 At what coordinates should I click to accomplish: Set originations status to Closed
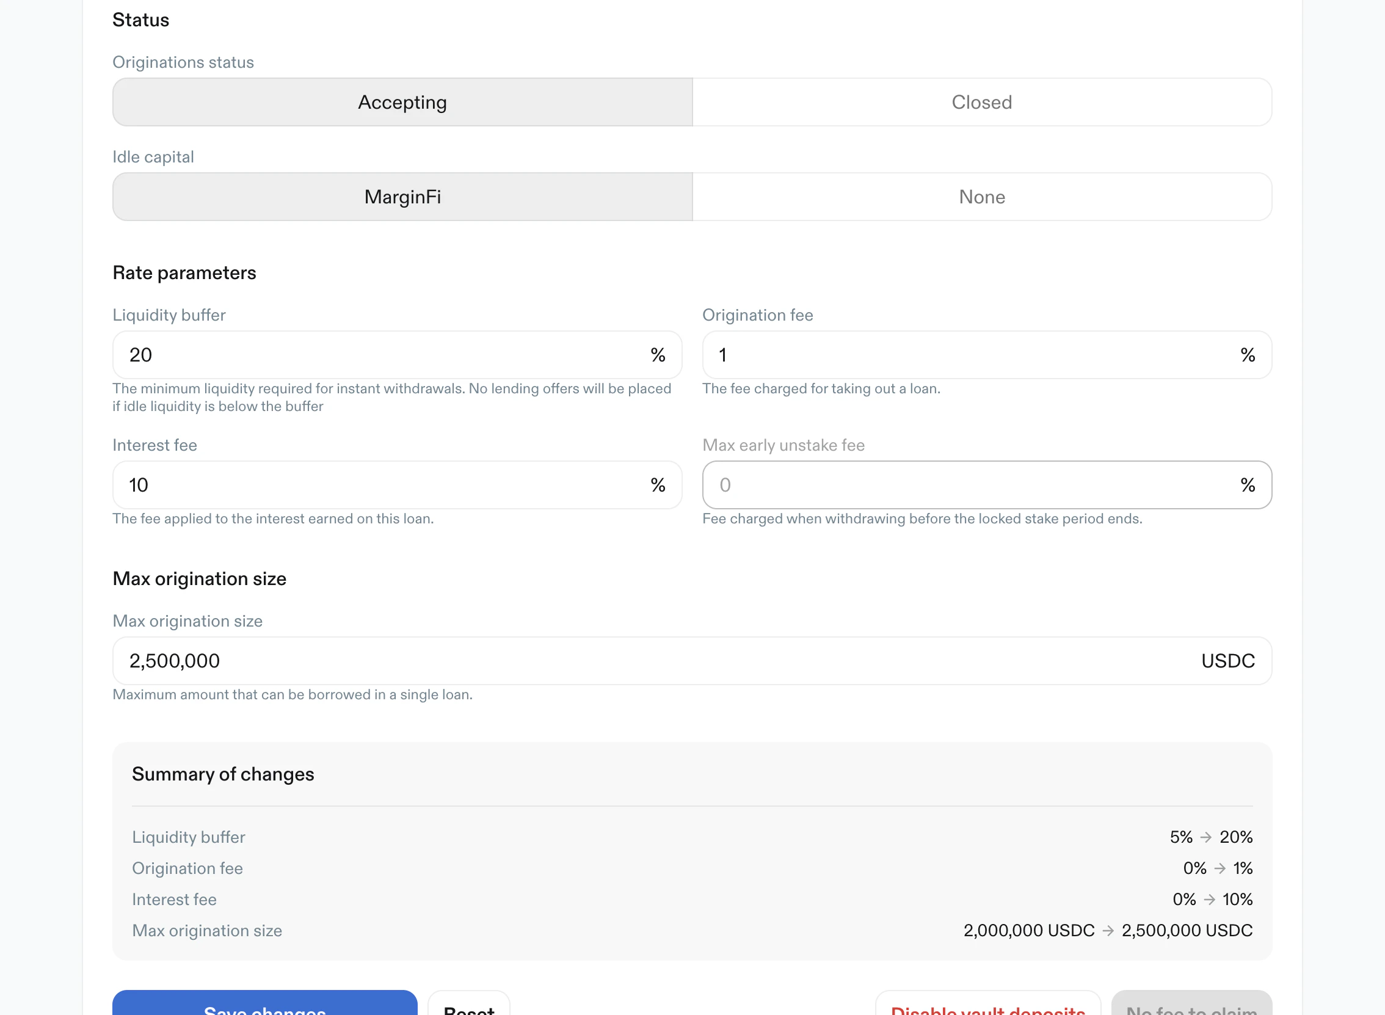pyautogui.click(x=981, y=102)
